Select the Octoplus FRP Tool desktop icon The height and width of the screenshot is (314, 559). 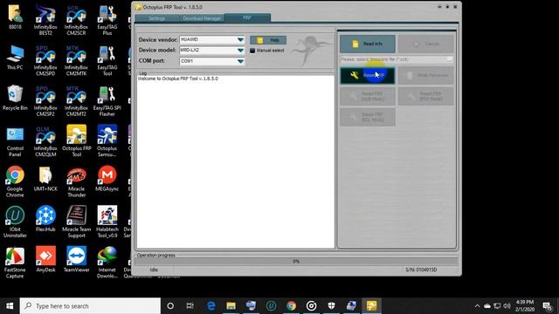[76, 140]
